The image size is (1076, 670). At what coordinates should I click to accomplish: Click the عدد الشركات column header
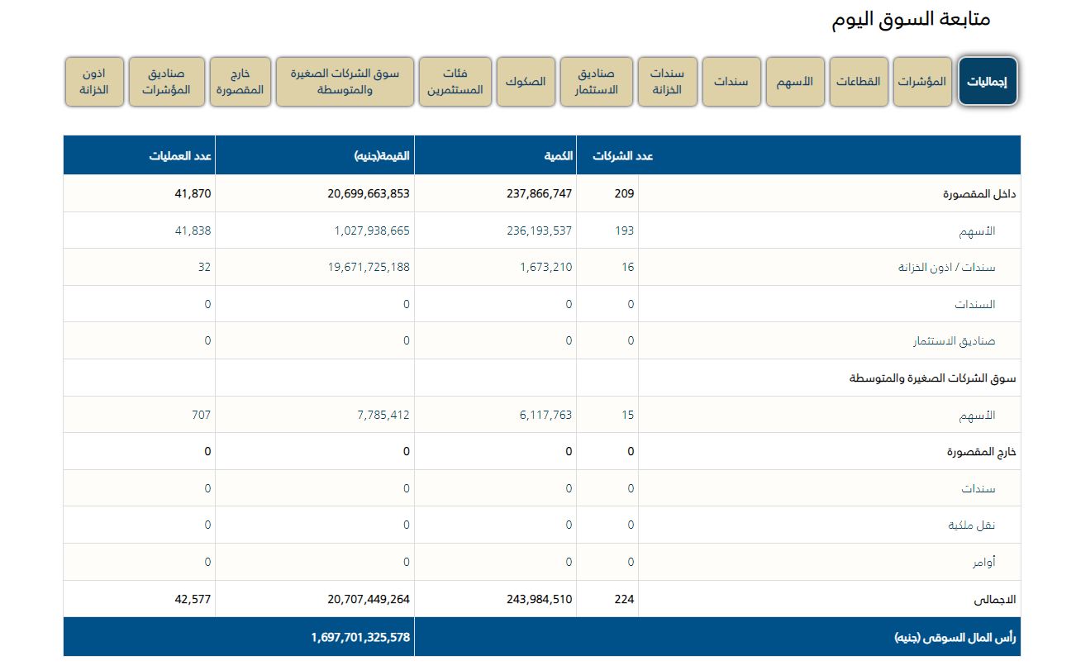[x=622, y=155]
